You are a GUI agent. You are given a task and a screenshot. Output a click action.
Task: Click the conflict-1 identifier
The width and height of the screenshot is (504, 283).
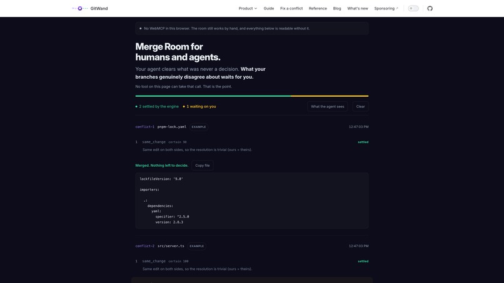(x=144, y=127)
